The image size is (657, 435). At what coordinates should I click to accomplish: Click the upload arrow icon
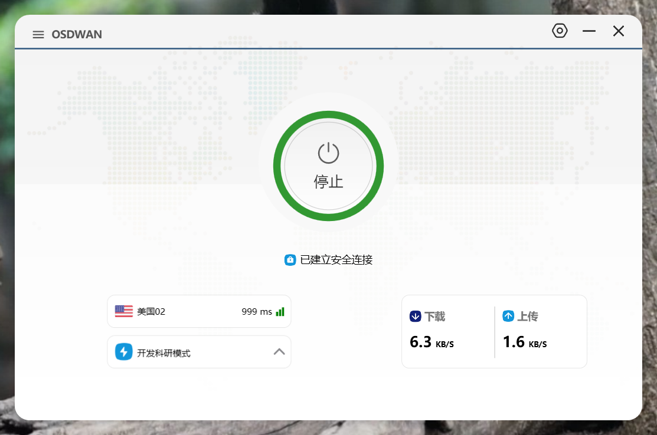coord(508,317)
